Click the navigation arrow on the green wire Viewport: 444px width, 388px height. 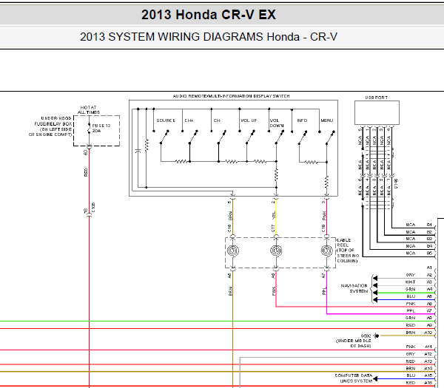point(375,293)
